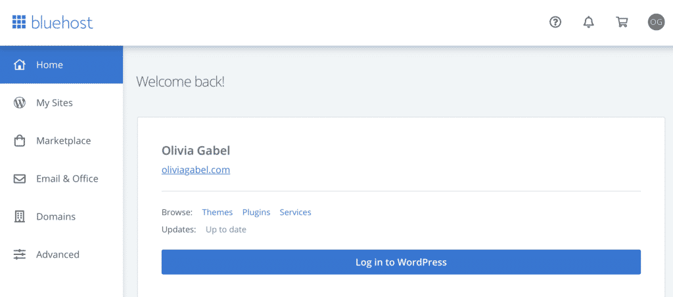The height and width of the screenshot is (297, 673).
Task: Click the house icon beside Home
Action: coord(20,65)
